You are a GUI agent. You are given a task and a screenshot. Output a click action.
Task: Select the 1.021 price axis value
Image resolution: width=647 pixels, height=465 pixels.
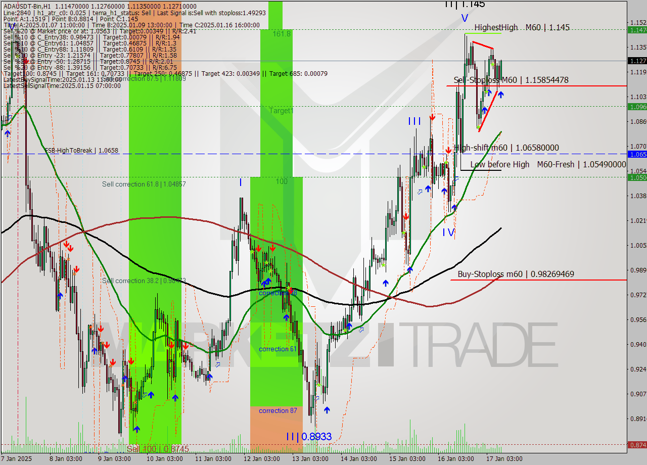tap(638, 220)
